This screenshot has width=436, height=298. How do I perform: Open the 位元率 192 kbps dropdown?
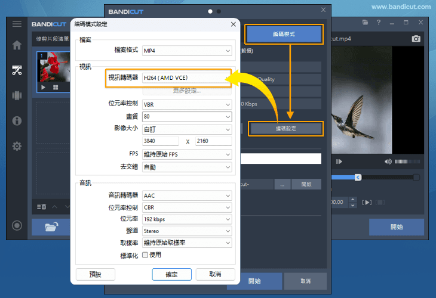187,219
